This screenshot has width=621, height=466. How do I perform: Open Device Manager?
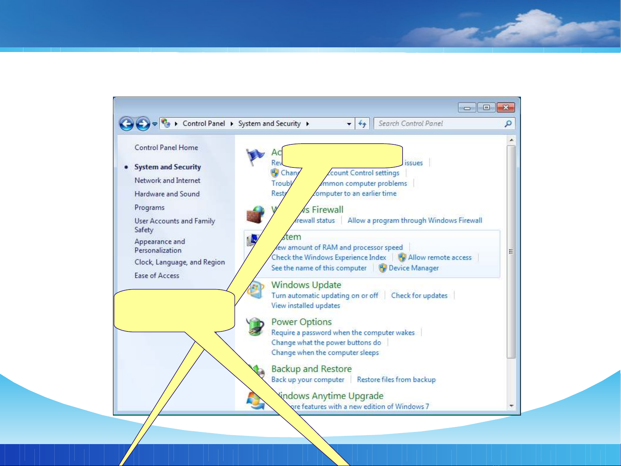click(413, 268)
